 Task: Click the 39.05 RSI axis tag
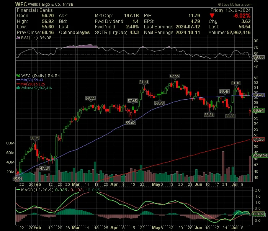pyautogui.click(x=258, y=57)
